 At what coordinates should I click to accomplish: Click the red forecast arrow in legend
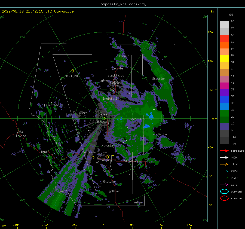224,151
